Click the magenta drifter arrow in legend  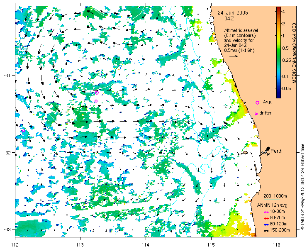point(256,114)
